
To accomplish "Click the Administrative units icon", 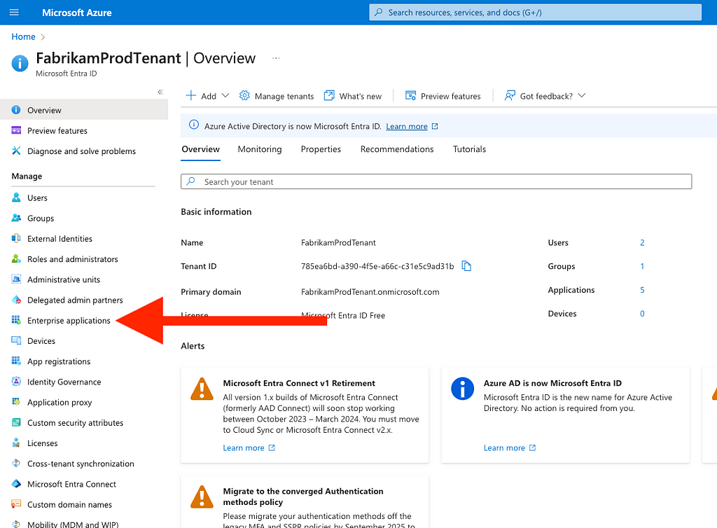I will click(x=16, y=279).
